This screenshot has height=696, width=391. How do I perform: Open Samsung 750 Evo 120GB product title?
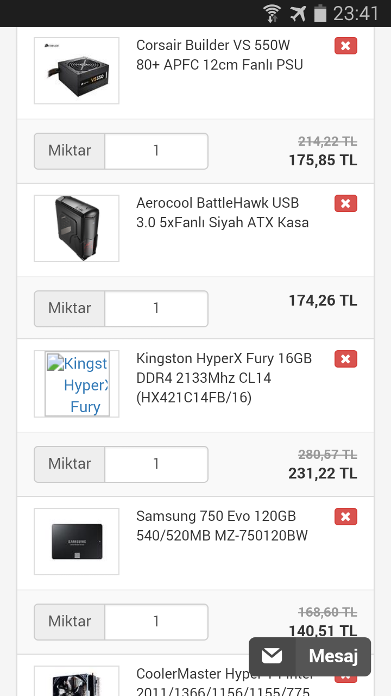click(x=222, y=526)
